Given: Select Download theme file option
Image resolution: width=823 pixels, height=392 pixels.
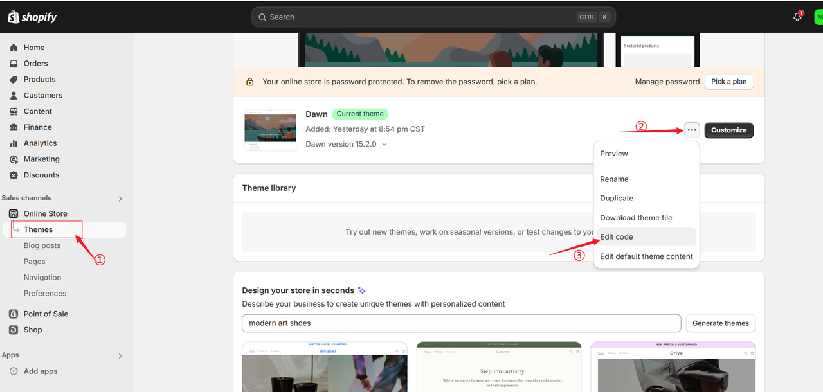Looking at the screenshot, I should (x=636, y=218).
